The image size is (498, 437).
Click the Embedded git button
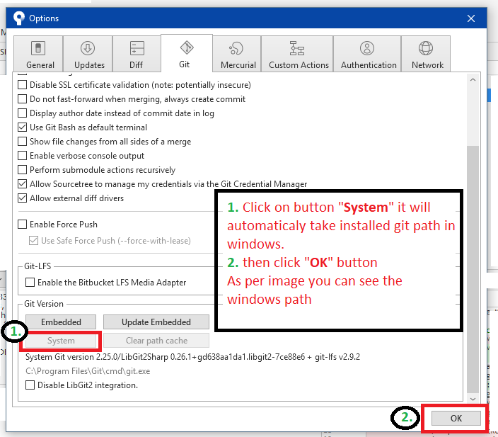pos(61,322)
